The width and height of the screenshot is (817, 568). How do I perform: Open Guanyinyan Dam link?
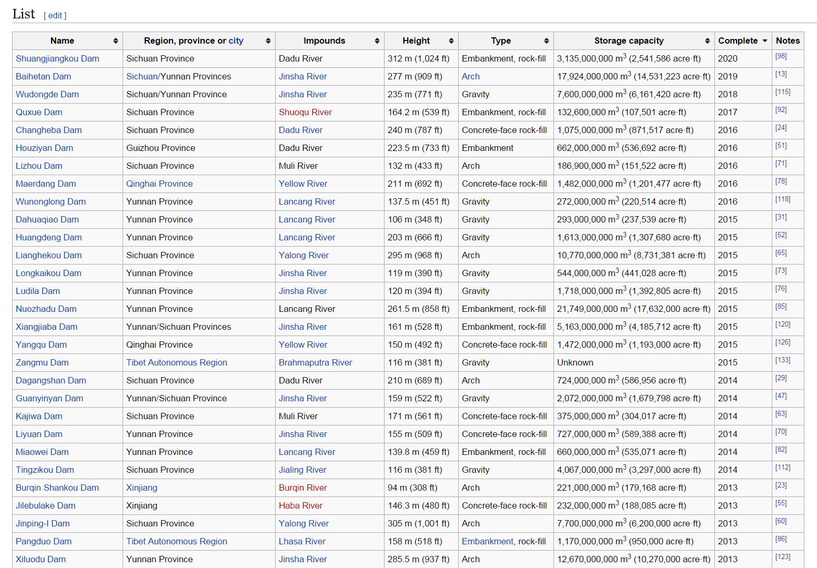(x=49, y=399)
